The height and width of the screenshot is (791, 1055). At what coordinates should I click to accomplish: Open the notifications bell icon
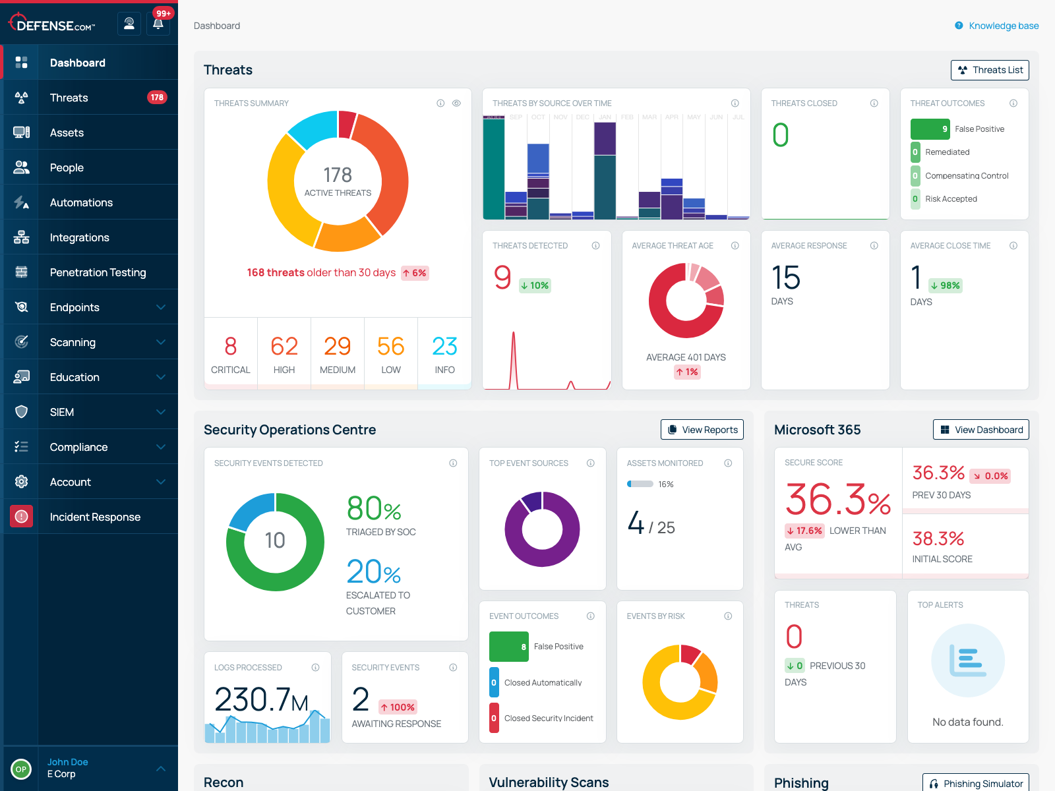click(158, 24)
